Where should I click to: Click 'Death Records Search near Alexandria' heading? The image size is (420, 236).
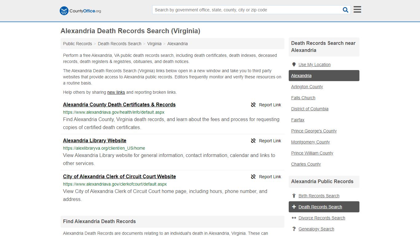pyautogui.click(x=323, y=47)
